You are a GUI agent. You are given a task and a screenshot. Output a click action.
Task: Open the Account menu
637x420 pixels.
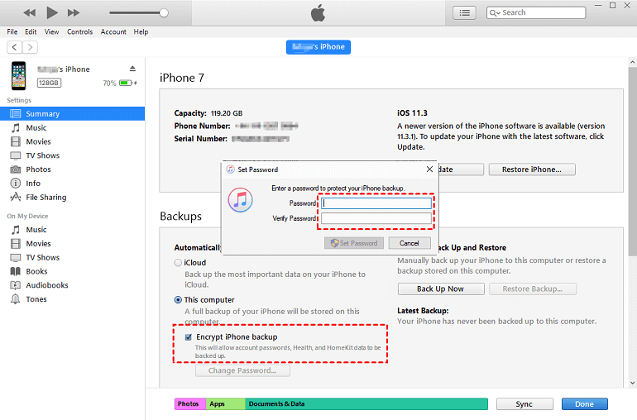pyautogui.click(x=113, y=31)
